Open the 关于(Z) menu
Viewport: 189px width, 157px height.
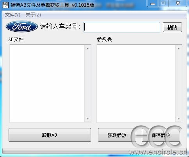pos(33,15)
